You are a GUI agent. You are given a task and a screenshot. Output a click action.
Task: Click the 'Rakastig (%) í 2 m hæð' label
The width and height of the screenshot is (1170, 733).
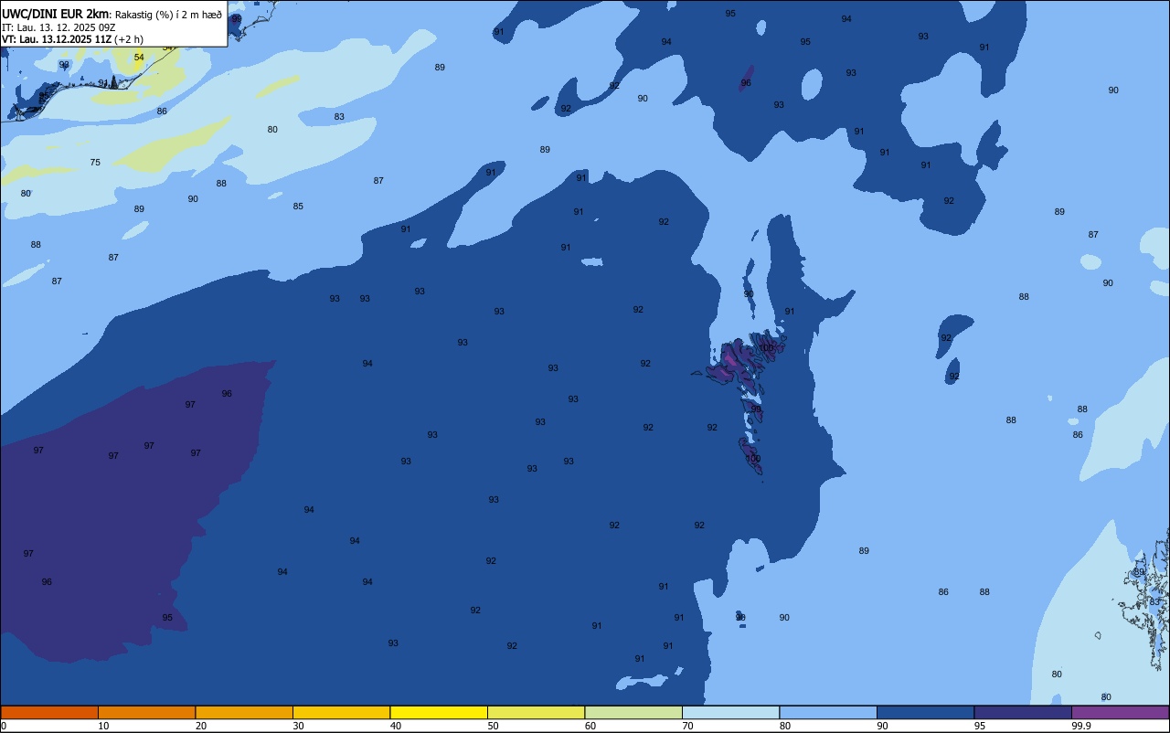(167, 15)
